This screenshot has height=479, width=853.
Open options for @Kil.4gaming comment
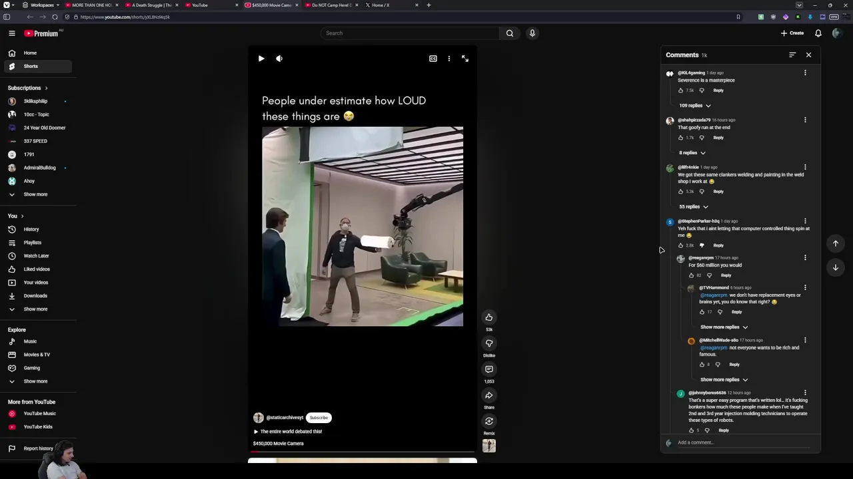click(805, 73)
